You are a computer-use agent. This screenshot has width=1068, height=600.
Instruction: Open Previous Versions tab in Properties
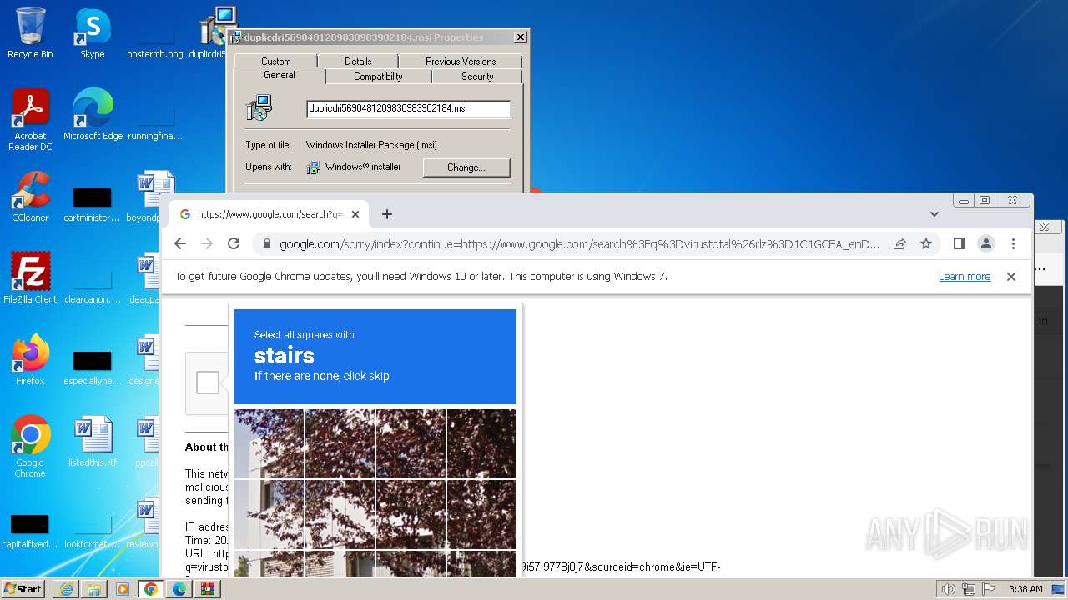(461, 61)
